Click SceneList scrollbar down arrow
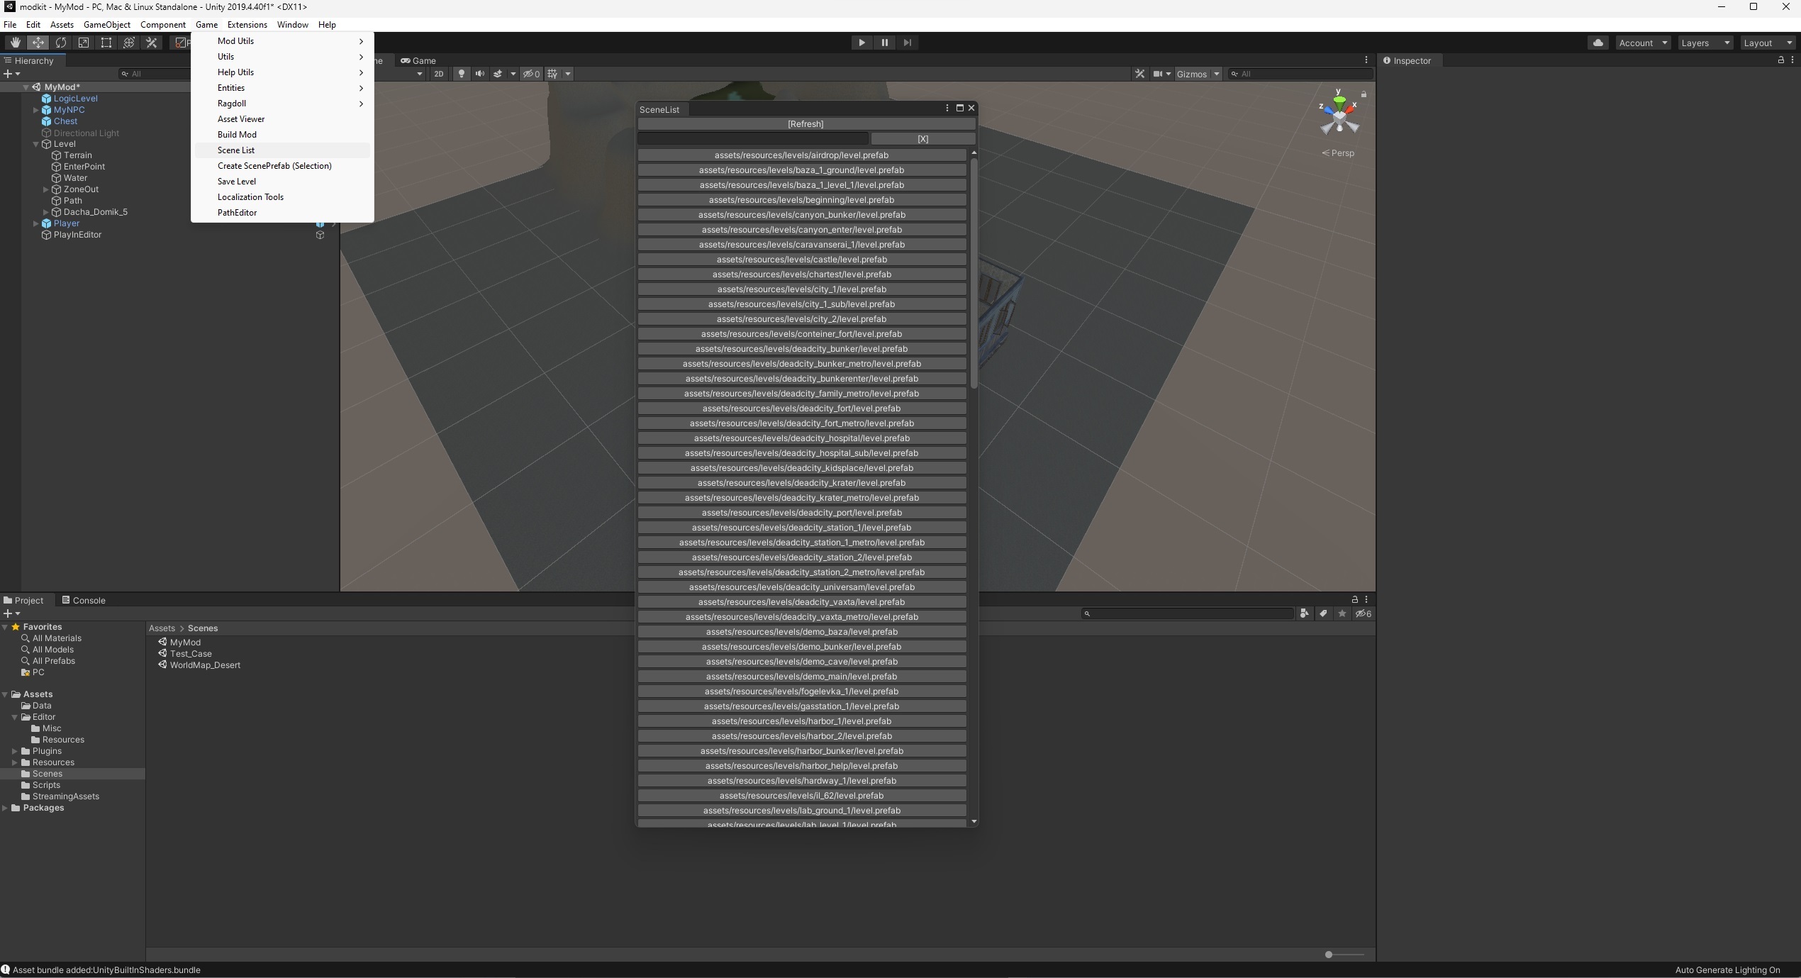This screenshot has height=978, width=1801. point(974,821)
